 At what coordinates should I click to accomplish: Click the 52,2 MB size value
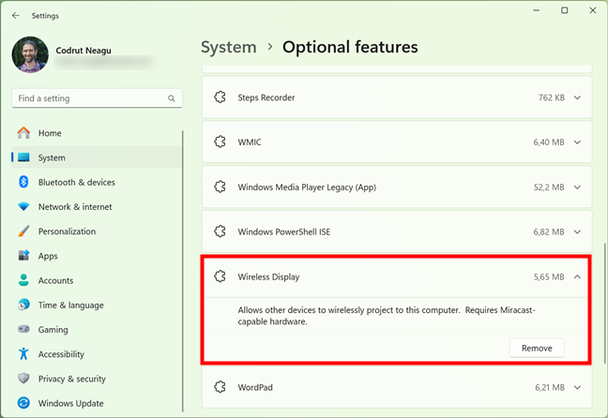[x=549, y=187]
